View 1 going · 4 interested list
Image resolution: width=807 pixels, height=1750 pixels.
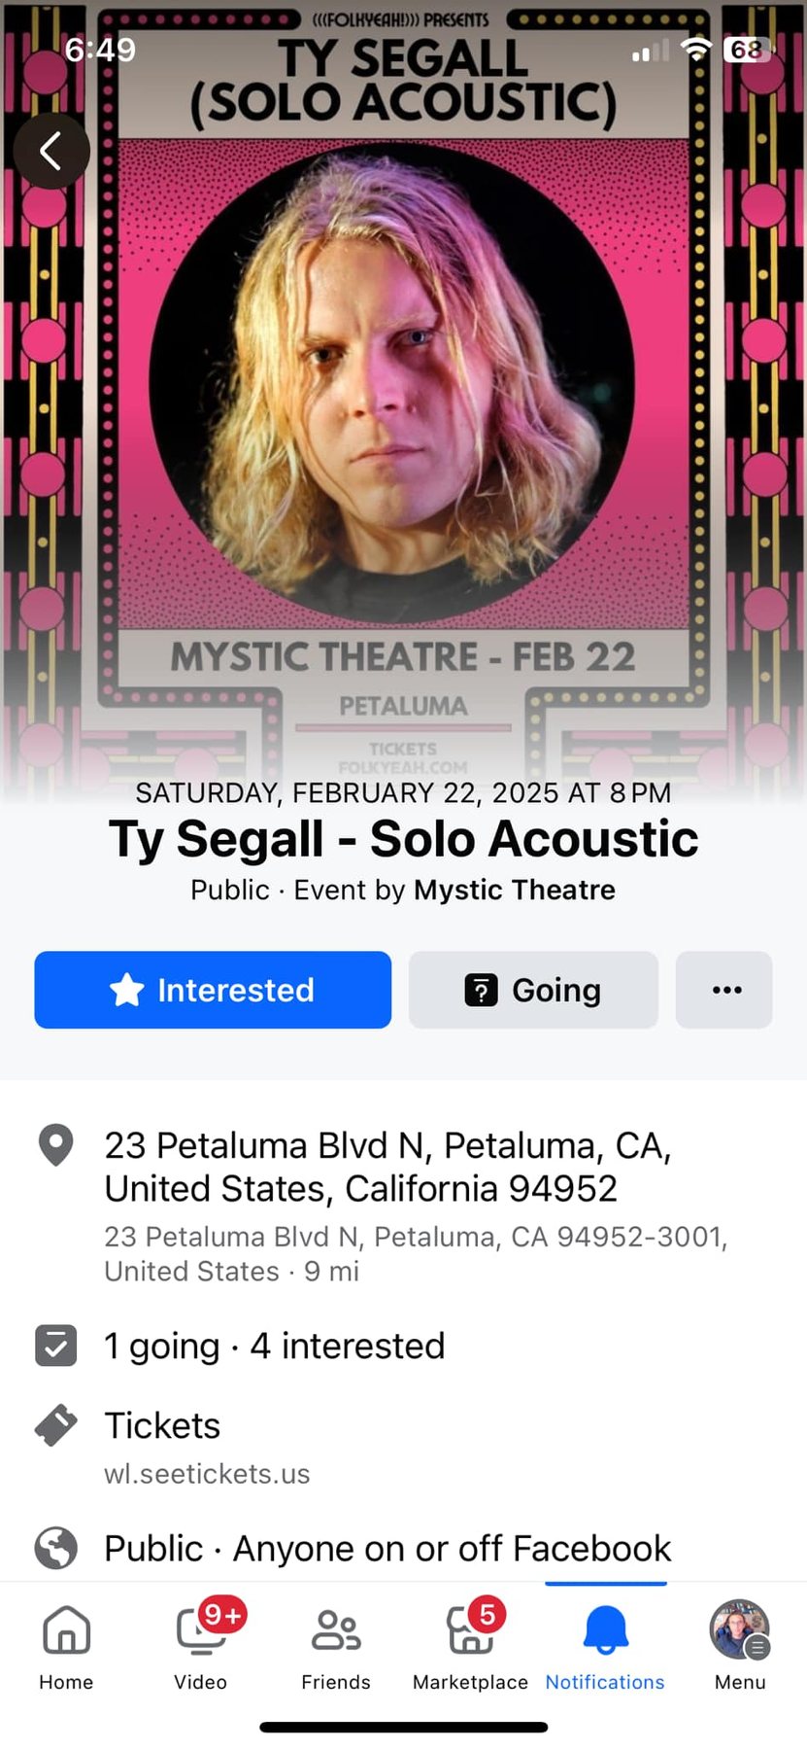pos(274,1346)
